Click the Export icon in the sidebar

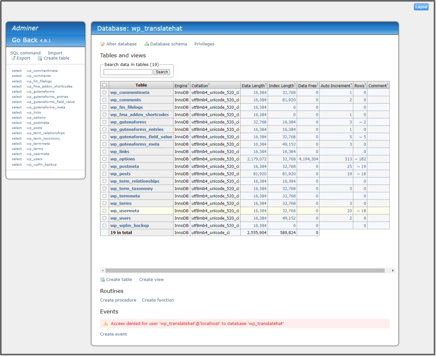pos(13,58)
